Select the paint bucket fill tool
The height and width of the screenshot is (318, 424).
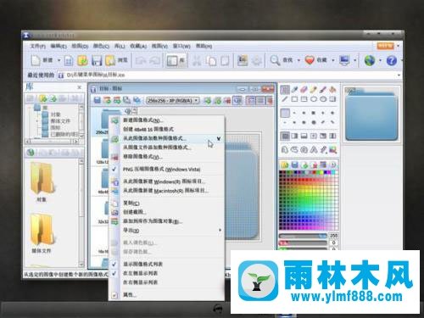(332, 90)
